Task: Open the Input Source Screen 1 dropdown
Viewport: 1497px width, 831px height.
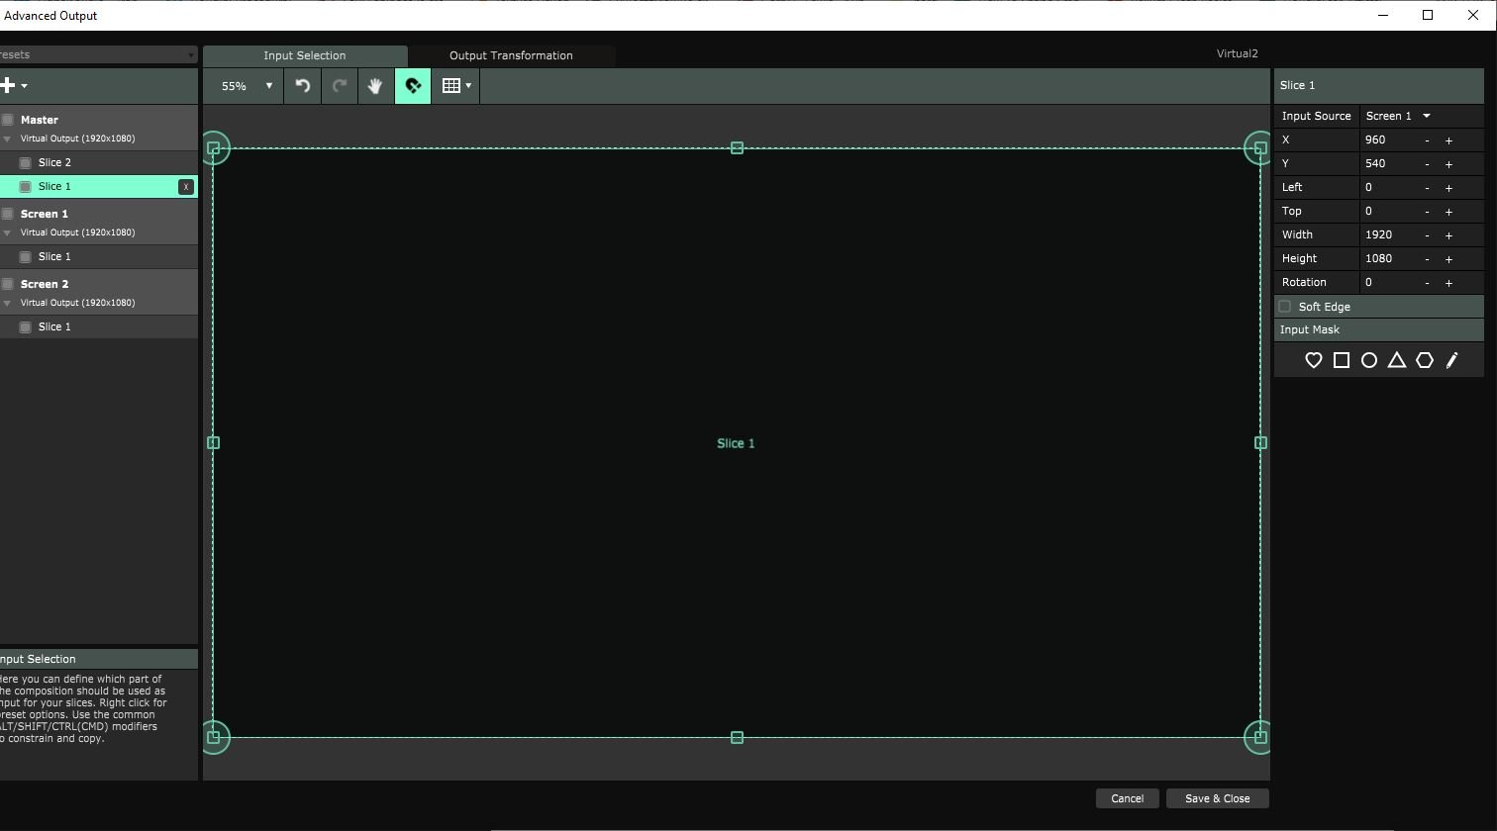Action: pyautogui.click(x=1398, y=116)
